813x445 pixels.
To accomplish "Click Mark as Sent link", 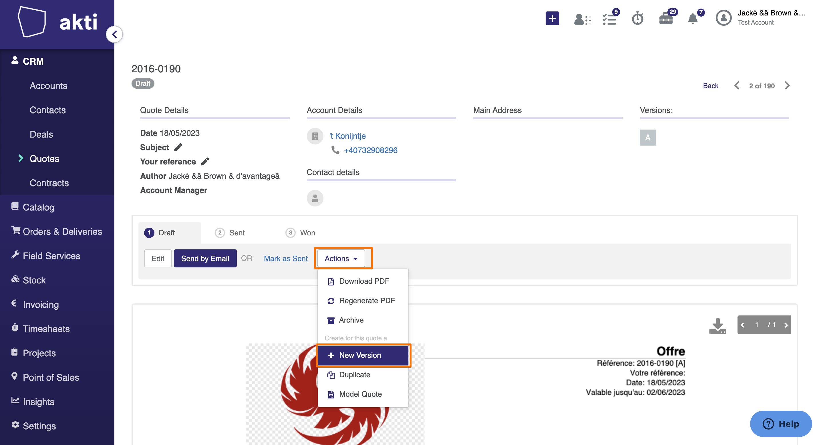I will 286,258.
